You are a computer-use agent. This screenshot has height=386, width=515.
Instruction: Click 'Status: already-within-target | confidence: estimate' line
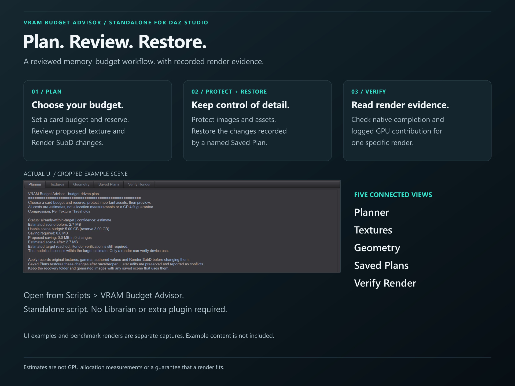[x=69, y=220]
